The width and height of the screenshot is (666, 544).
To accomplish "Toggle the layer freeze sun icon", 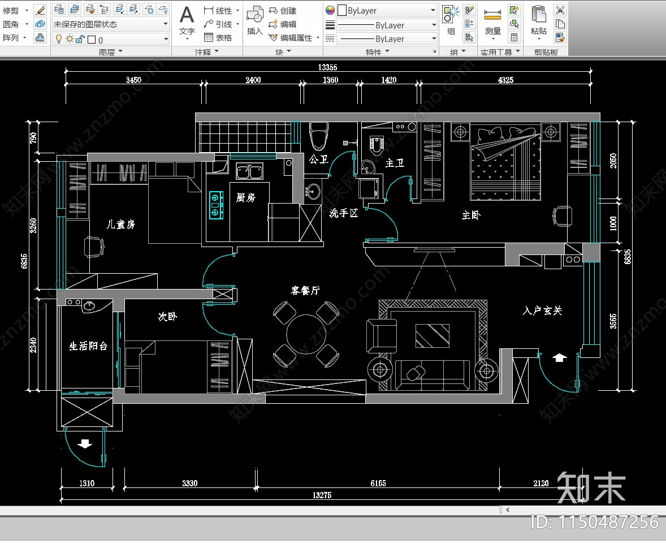I will pyautogui.click(x=69, y=39).
